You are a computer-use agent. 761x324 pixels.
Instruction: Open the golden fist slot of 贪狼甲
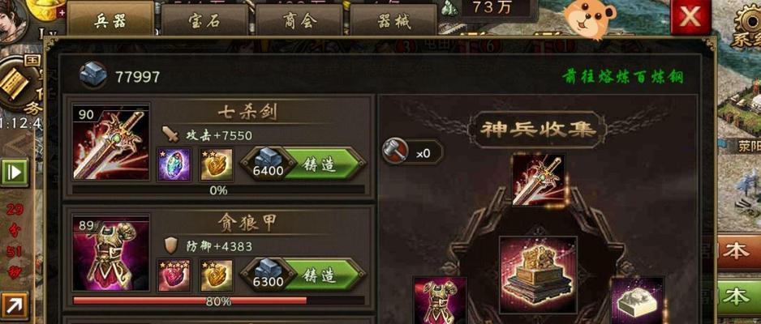[x=217, y=275]
